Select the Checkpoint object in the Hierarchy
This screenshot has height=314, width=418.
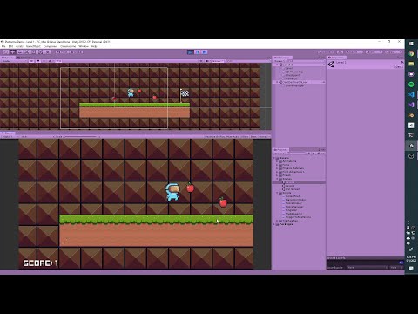293,75
